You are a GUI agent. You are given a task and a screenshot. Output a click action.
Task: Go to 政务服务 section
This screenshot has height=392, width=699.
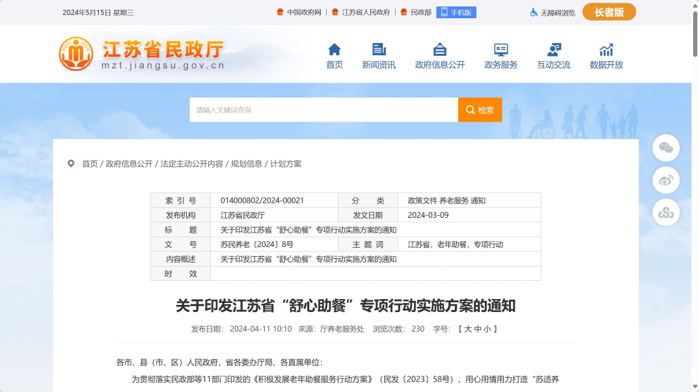pos(500,57)
